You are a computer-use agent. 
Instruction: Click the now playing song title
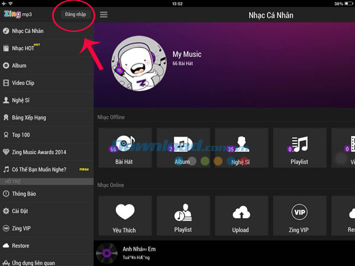coord(139,249)
